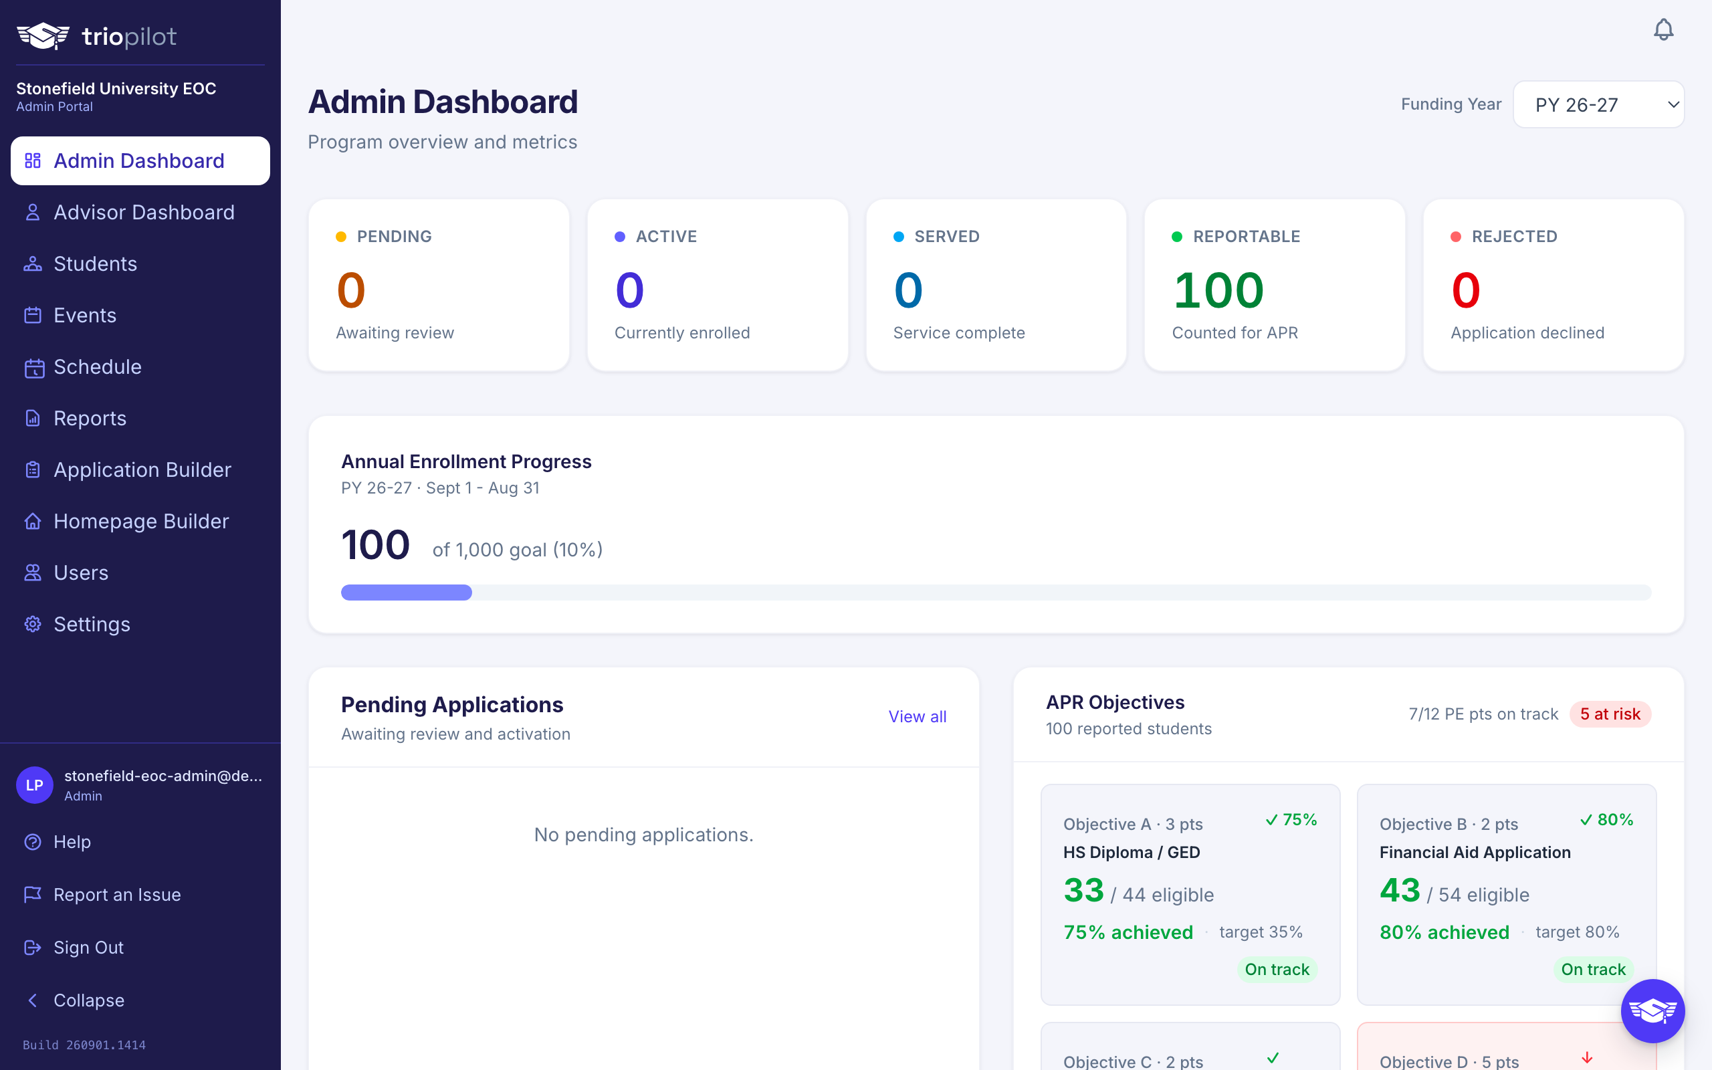Select the Served status card
Screen dimensions: 1712x1070
996,285
